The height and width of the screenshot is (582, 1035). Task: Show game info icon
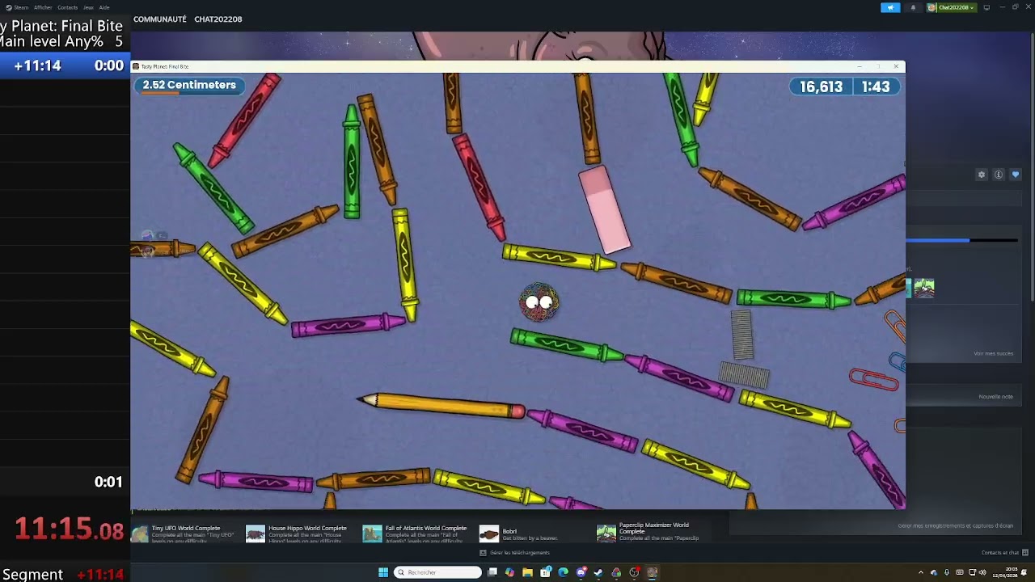[999, 175]
